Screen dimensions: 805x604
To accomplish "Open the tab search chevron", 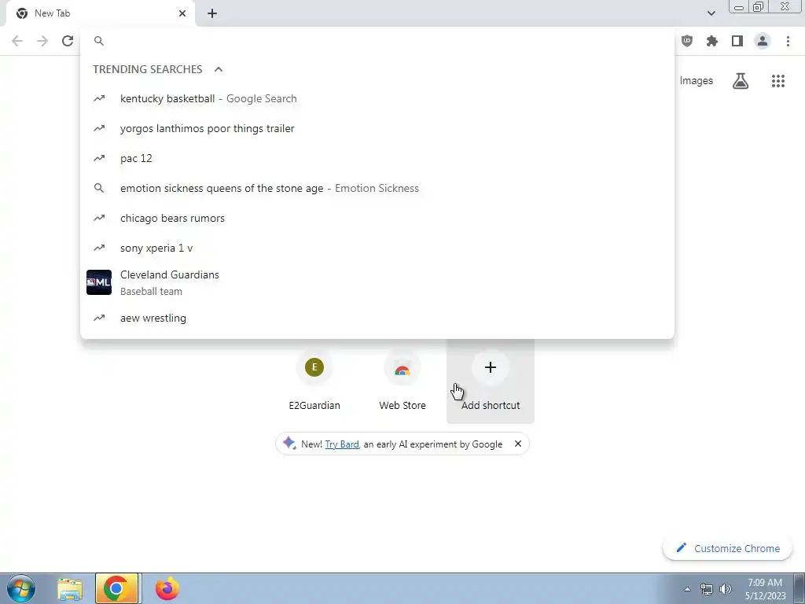I will tap(711, 13).
